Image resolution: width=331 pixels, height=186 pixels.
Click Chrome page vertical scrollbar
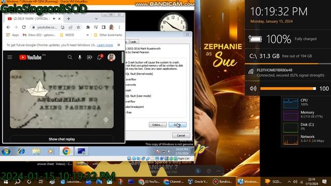123,57
